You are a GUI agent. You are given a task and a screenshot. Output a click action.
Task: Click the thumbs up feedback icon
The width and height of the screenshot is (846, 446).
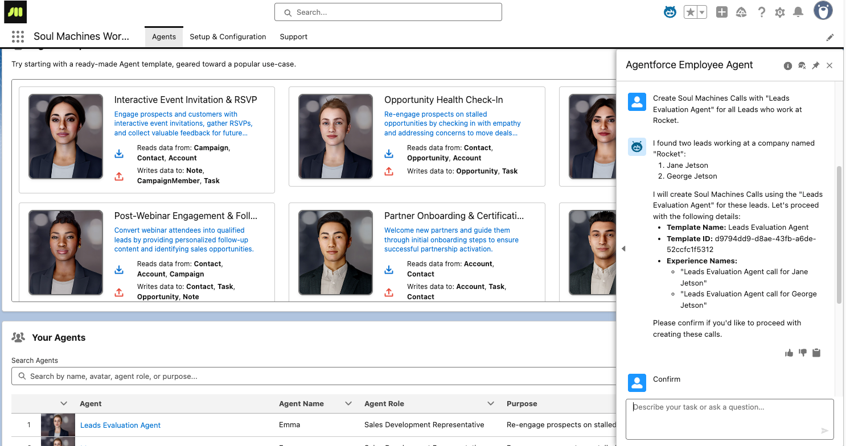click(x=789, y=353)
